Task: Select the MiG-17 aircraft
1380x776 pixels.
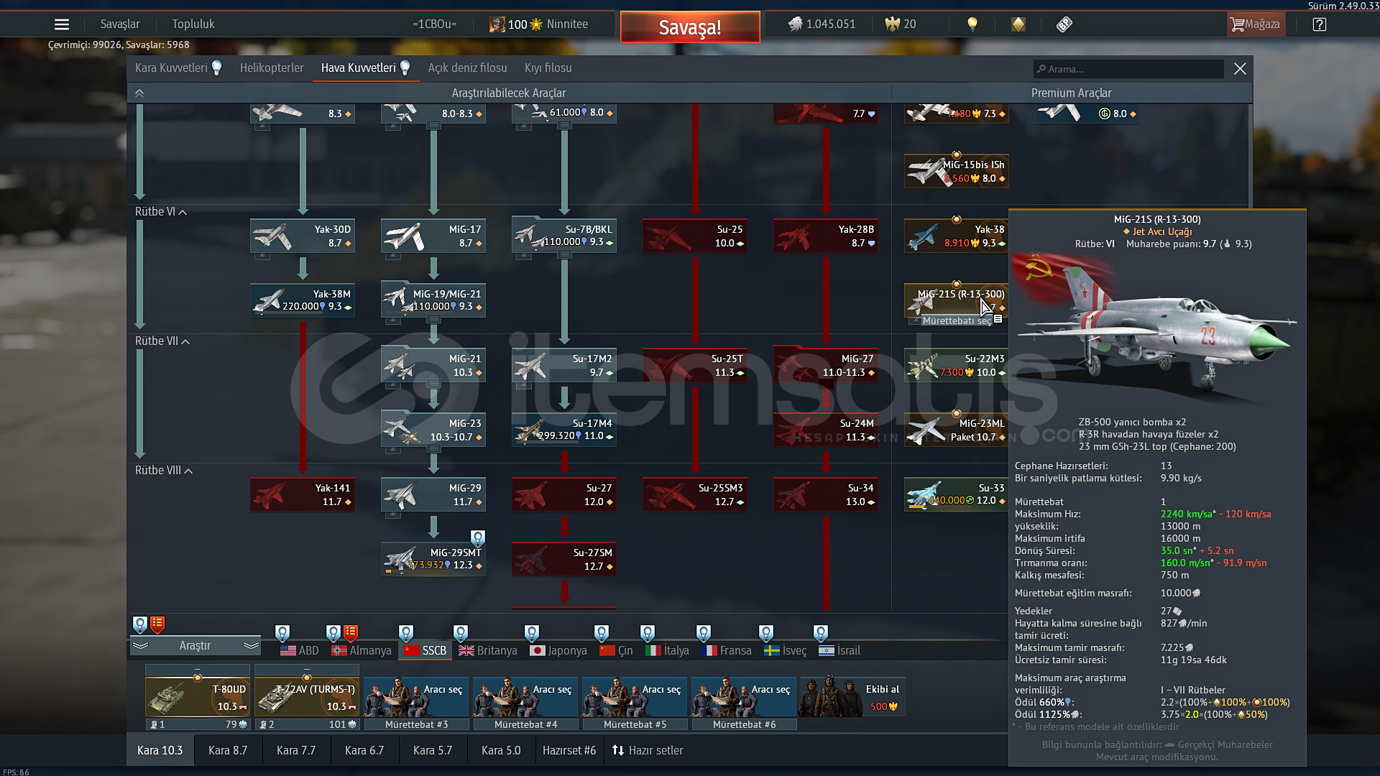Action: click(433, 236)
